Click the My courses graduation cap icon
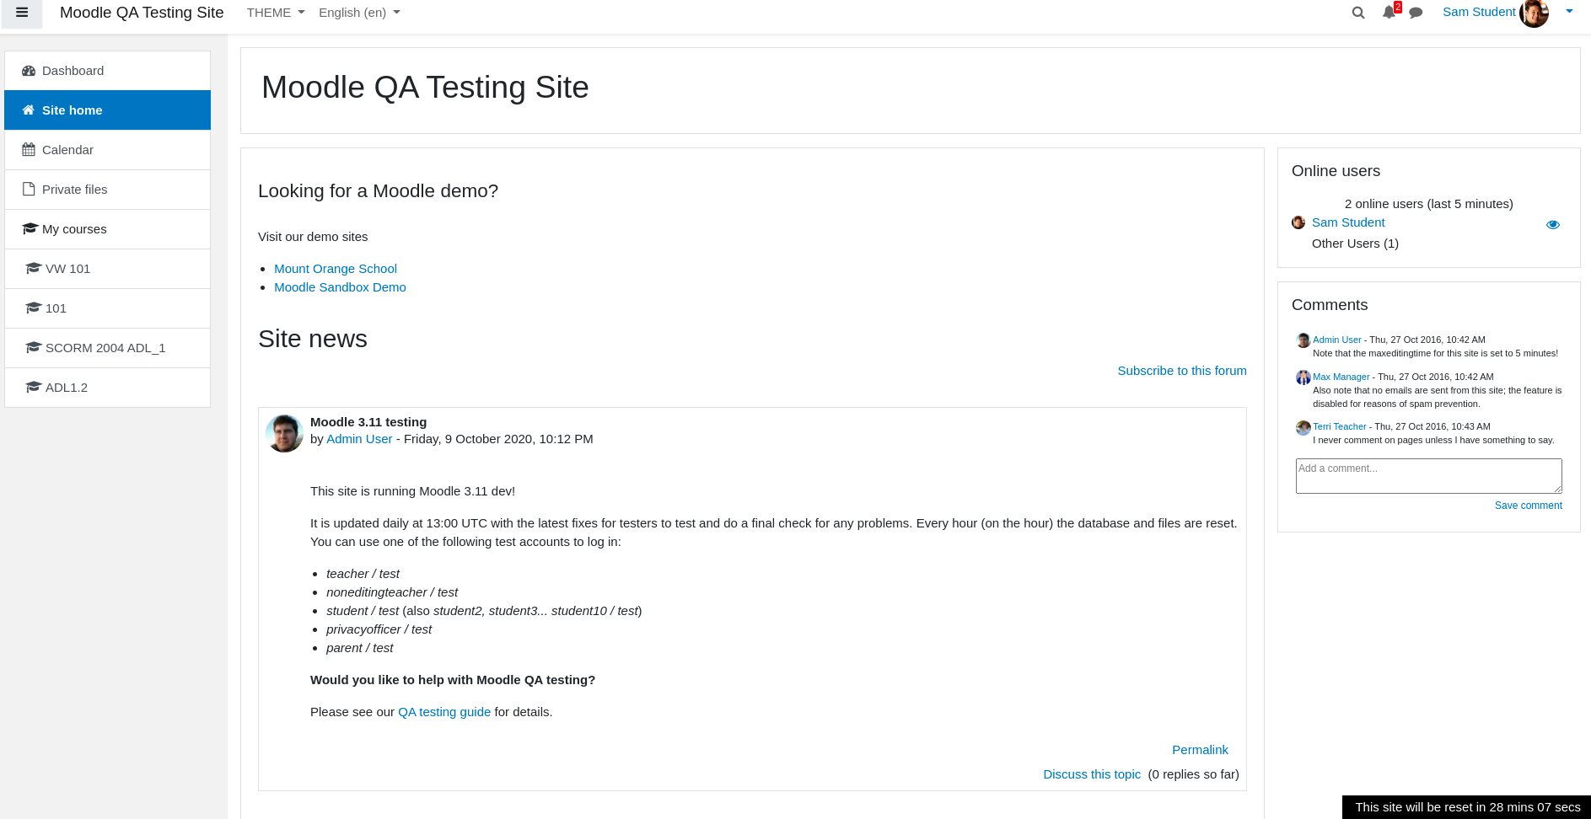 [30, 228]
